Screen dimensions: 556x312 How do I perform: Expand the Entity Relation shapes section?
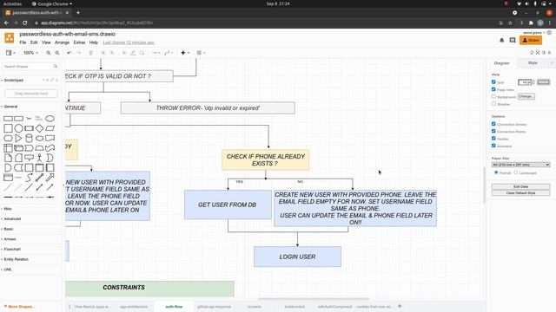pyautogui.click(x=16, y=259)
